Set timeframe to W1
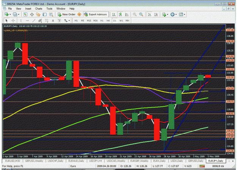 tap(121, 20)
